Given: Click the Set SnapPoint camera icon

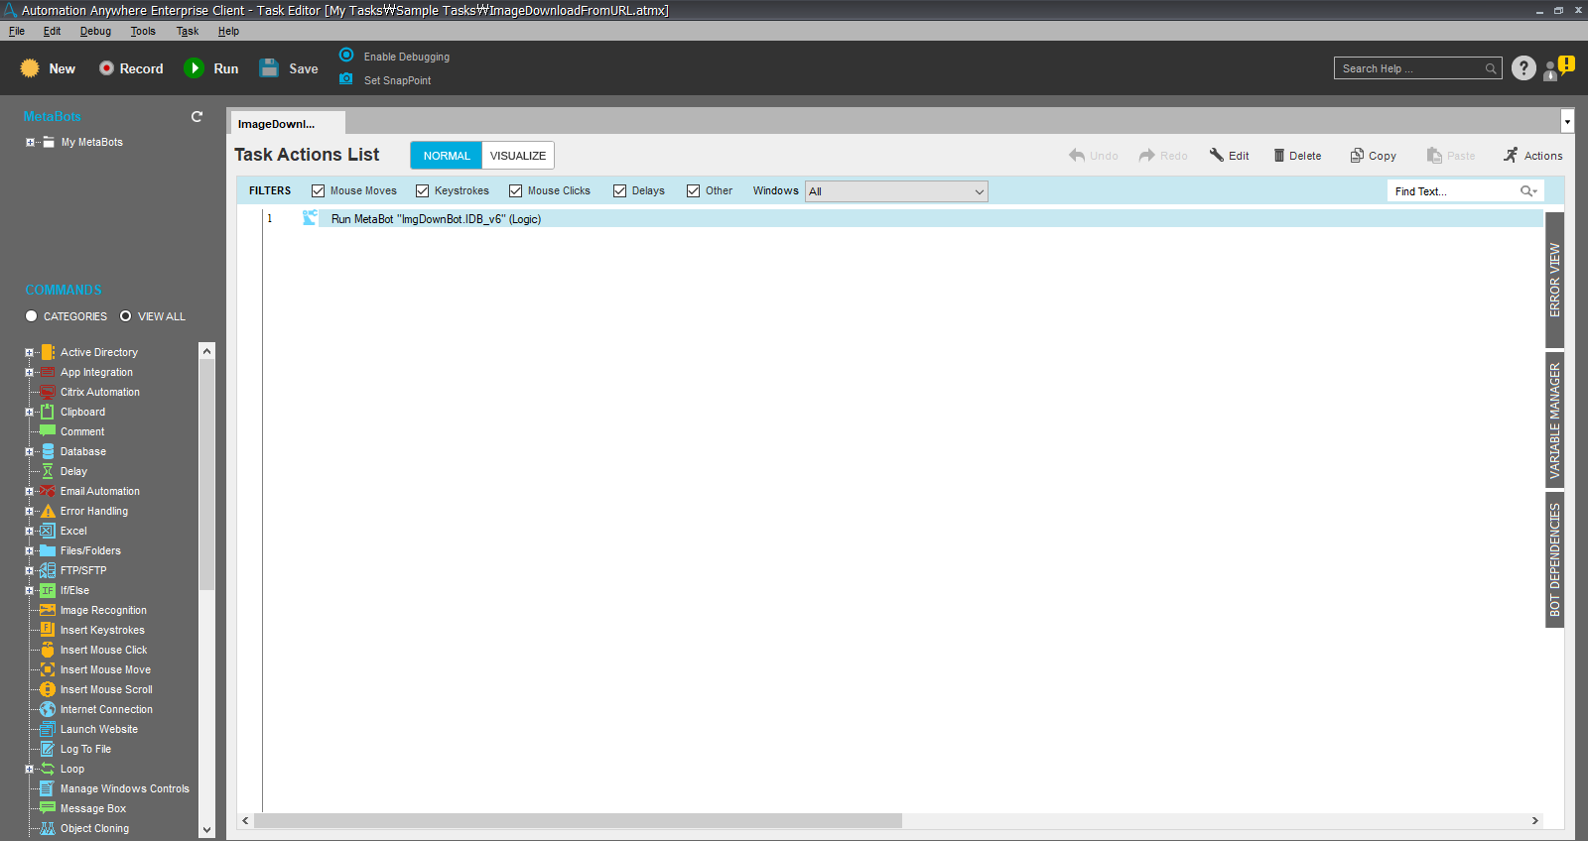Looking at the screenshot, I should (346, 79).
